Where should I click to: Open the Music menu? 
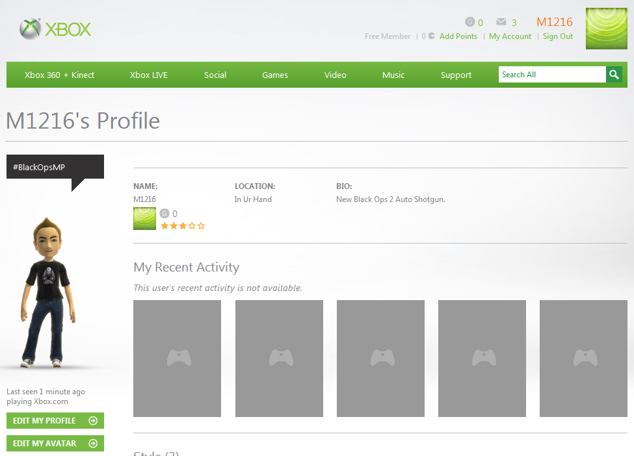click(x=393, y=75)
